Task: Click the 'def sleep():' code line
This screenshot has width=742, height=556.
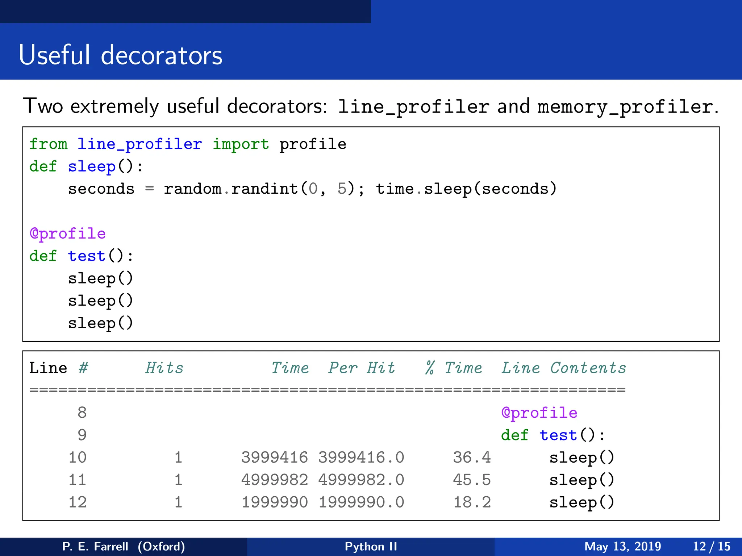Action: coord(86,167)
